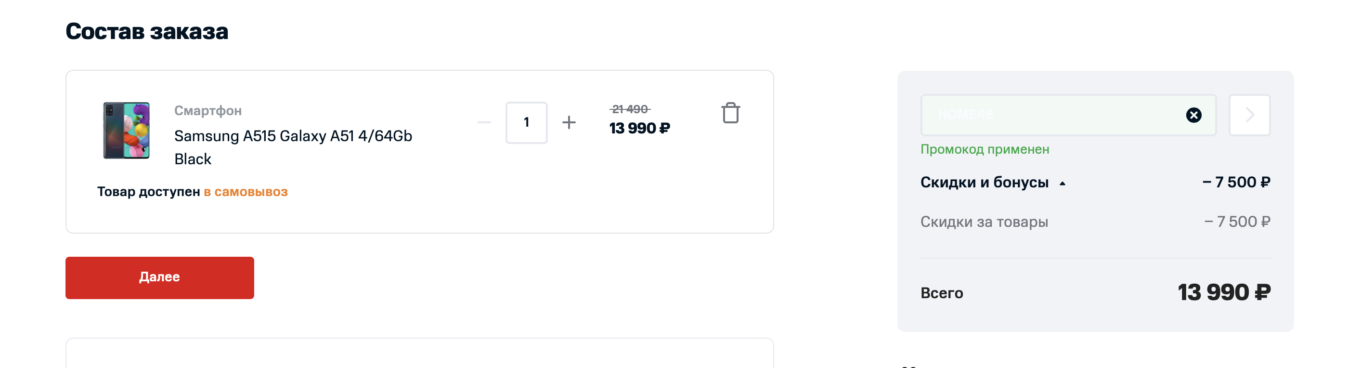Screen dimensions: 1348x368
Task: Click the quantity field showing 1
Action: click(x=526, y=122)
